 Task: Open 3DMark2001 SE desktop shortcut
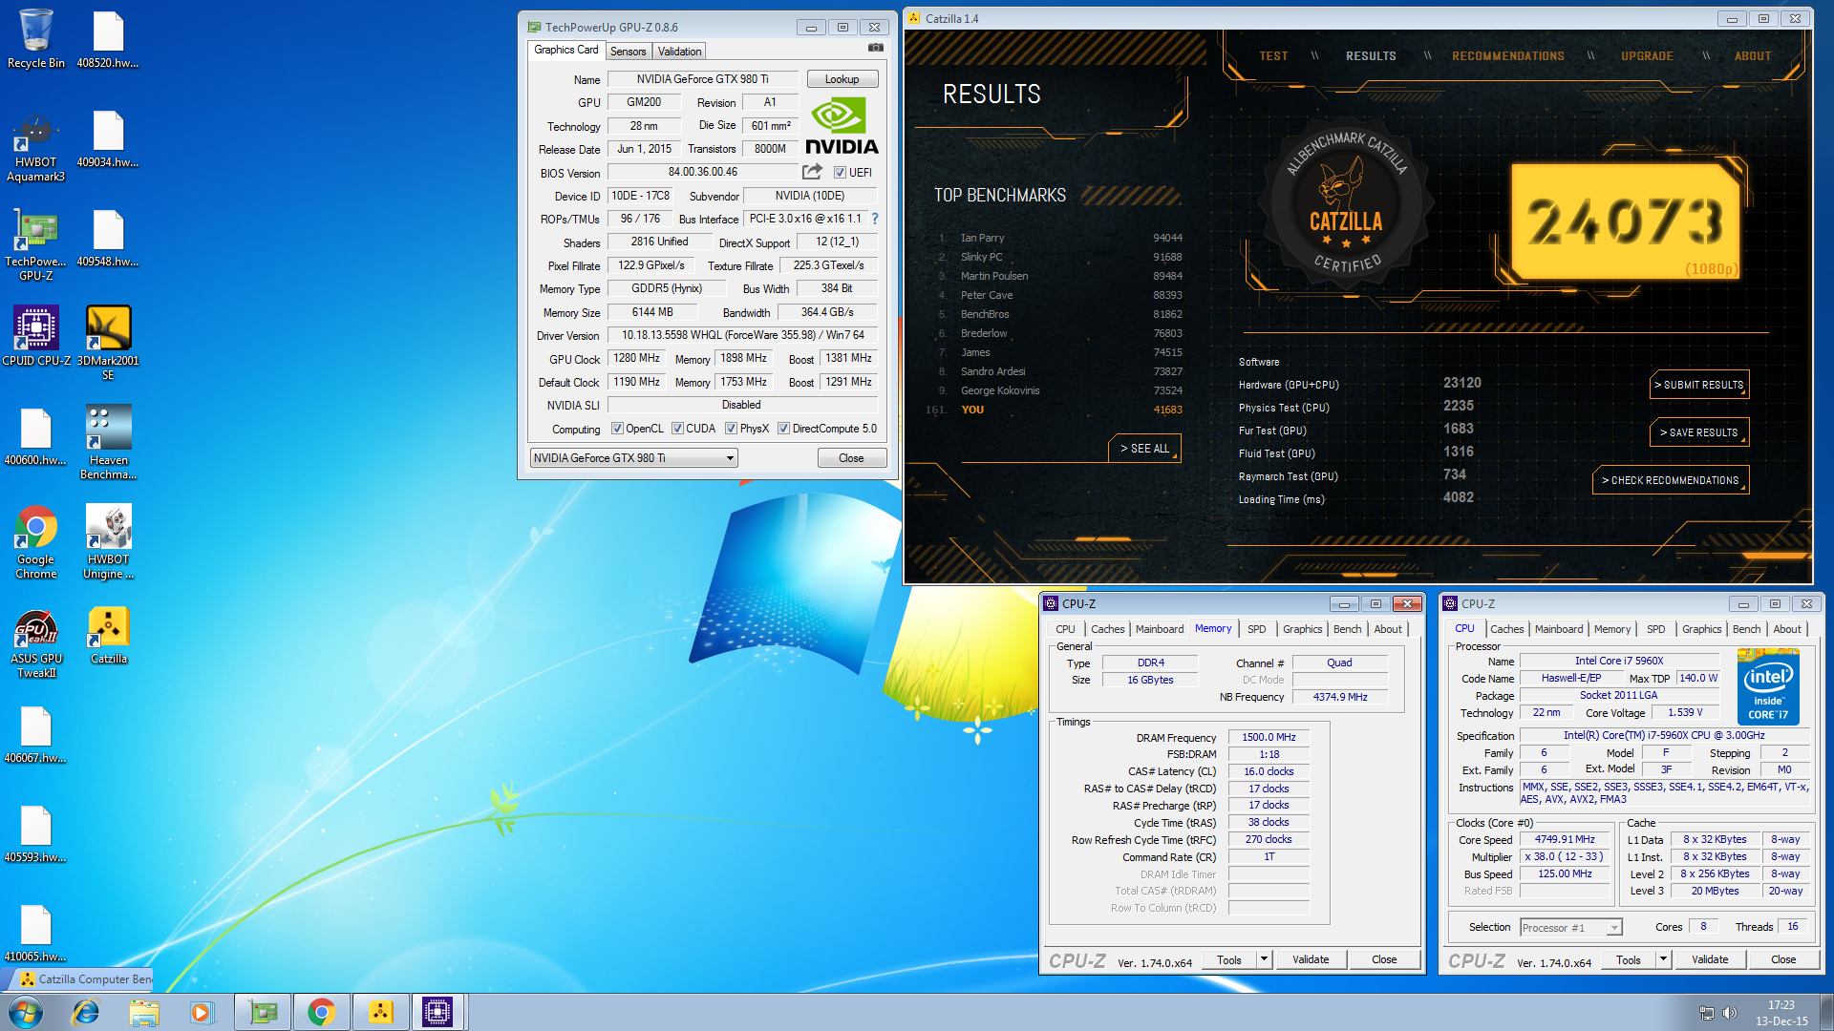108,343
